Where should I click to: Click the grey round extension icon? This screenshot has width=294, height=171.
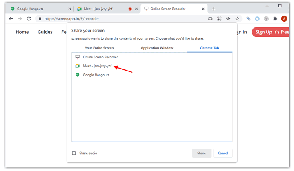coord(266,19)
